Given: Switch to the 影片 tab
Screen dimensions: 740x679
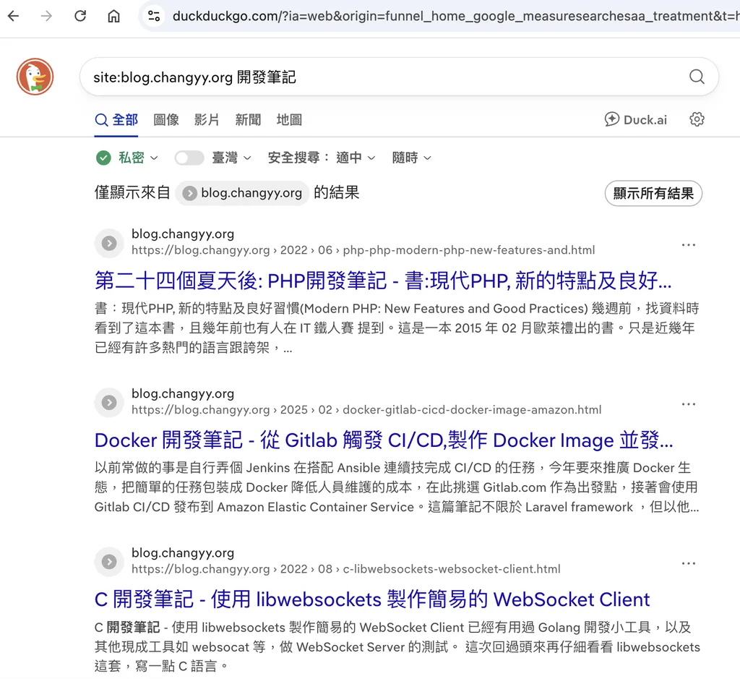Looking at the screenshot, I should click(207, 120).
